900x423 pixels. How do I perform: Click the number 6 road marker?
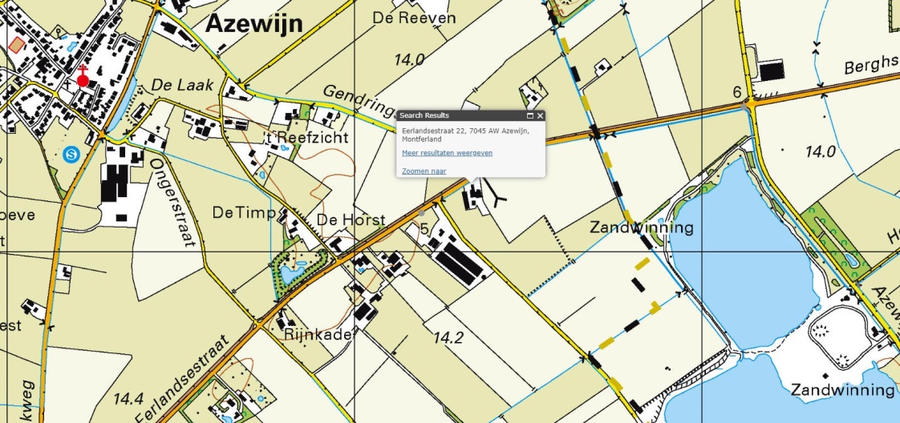[736, 92]
